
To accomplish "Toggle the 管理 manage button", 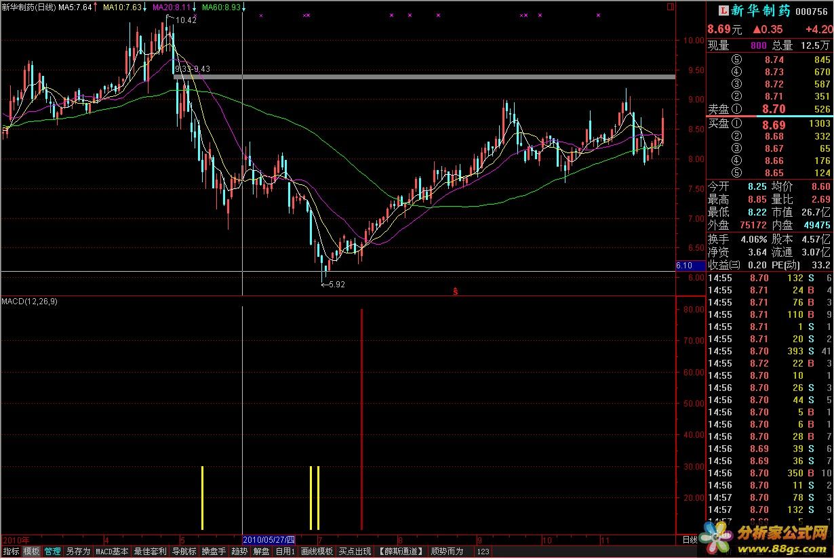I will (53, 552).
